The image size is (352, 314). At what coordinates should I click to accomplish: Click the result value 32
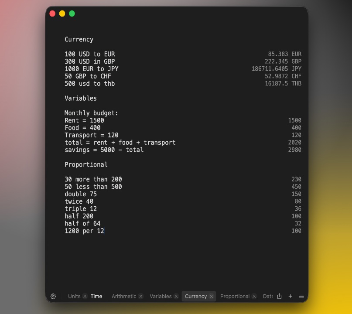pos(298,224)
